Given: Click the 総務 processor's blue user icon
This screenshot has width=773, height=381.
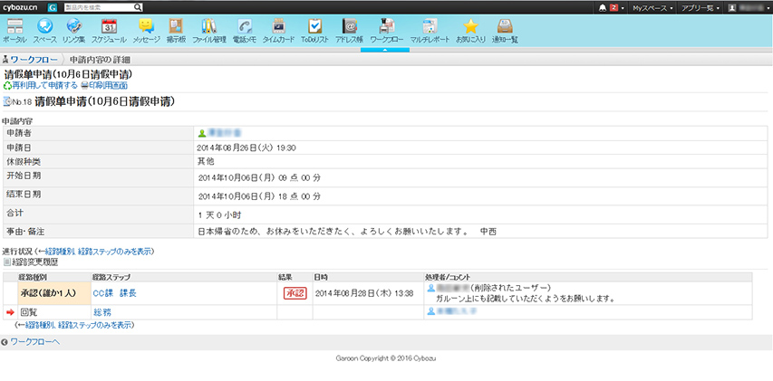Looking at the screenshot, I should 430,311.
